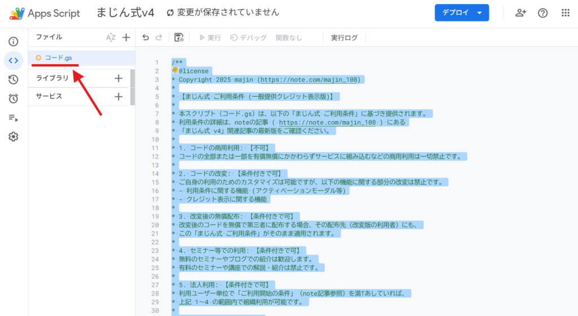Image resolution: width=578 pixels, height=316 pixels.
Task: Open Project Settings gear icon
Action: (14, 137)
